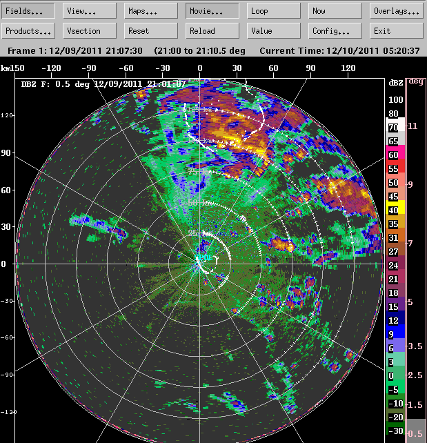
Task: Toggle the Value readout button
Action: click(274, 30)
